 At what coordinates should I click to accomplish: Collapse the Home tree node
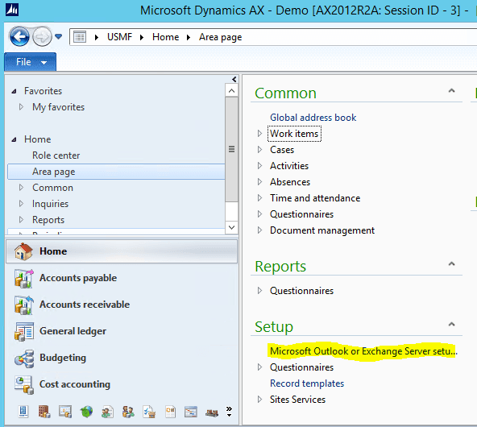pyautogui.click(x=14, y=139)
